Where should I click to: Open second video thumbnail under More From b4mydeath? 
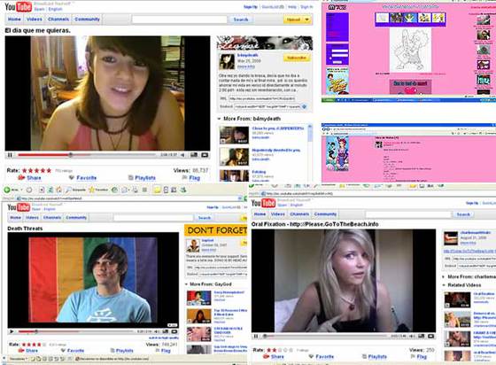(x=234, y=157)
